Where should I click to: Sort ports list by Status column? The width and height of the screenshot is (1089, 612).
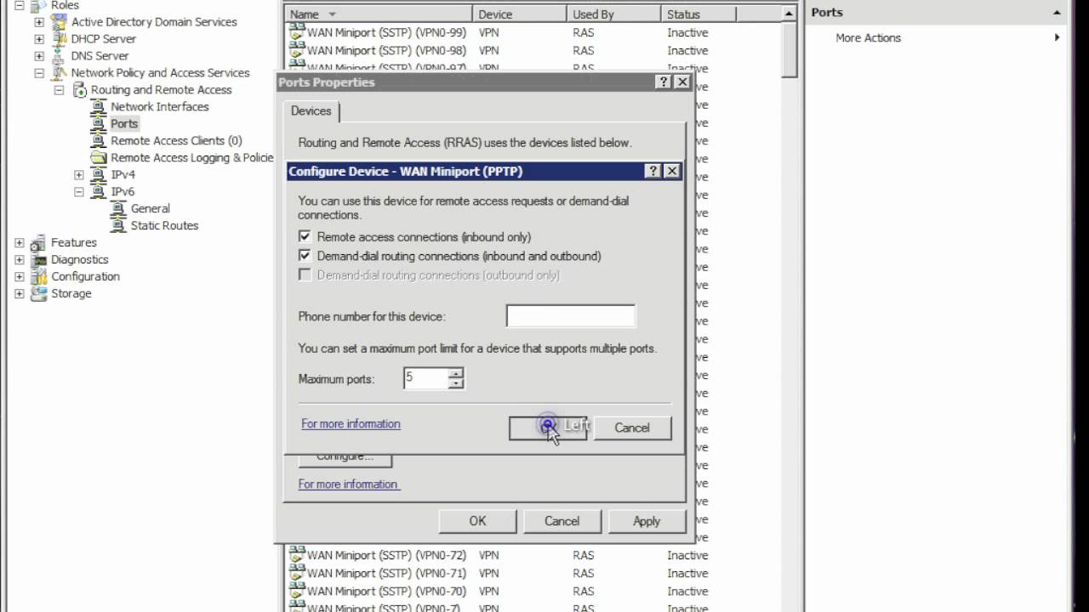click(x=698, y=14)
